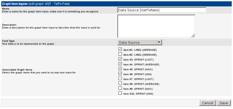This screenshot has height=109, width=233.
Task: Click the Cancel button
Action: [208, 103]
